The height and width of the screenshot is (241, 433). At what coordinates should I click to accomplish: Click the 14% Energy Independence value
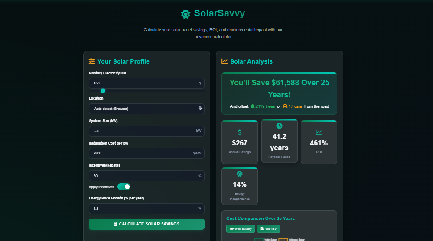tap(240, 184)
